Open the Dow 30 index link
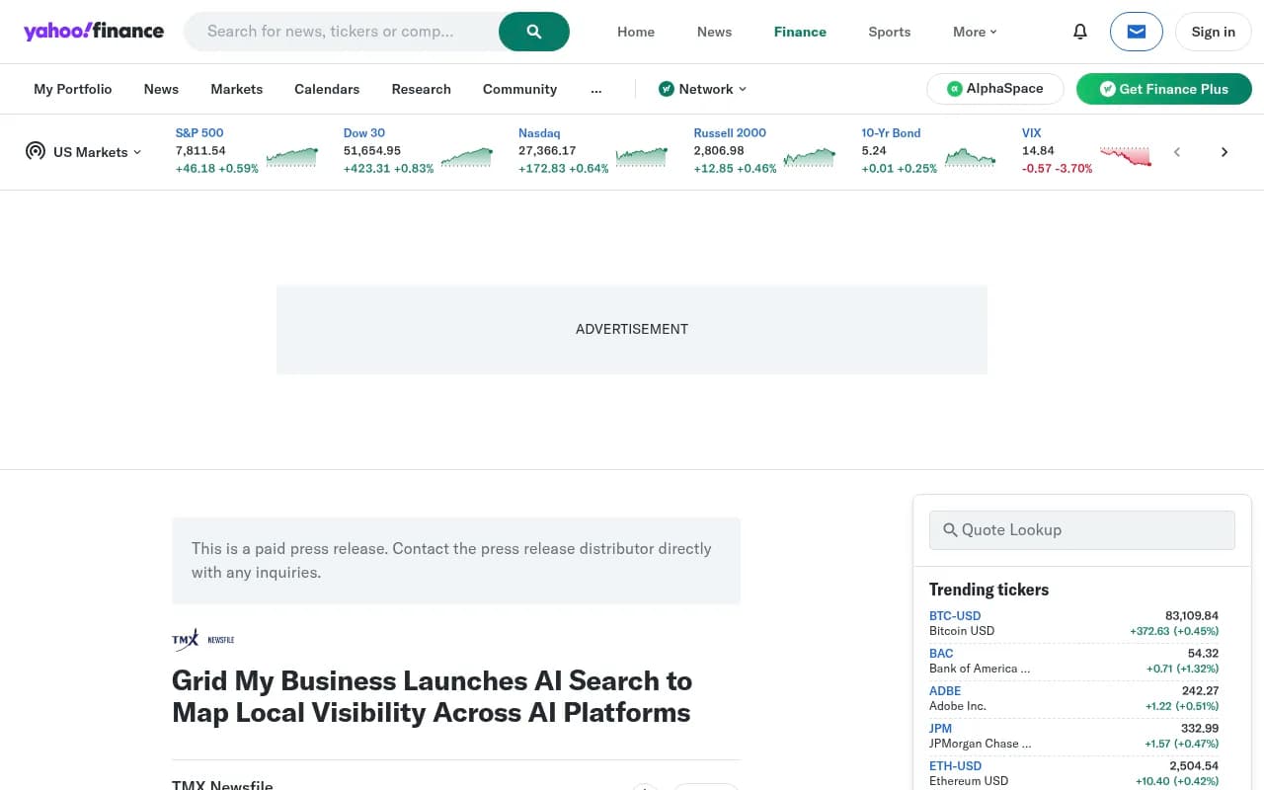1264x790 pixels. point(364,132)
